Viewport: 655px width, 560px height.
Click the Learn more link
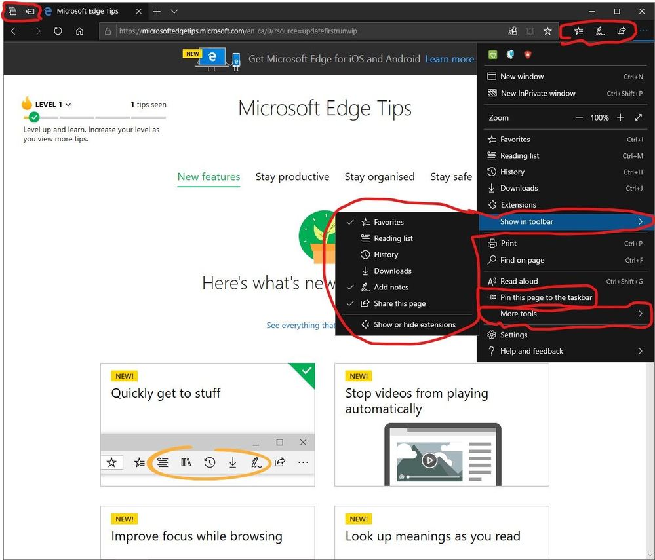pos(450,59)
